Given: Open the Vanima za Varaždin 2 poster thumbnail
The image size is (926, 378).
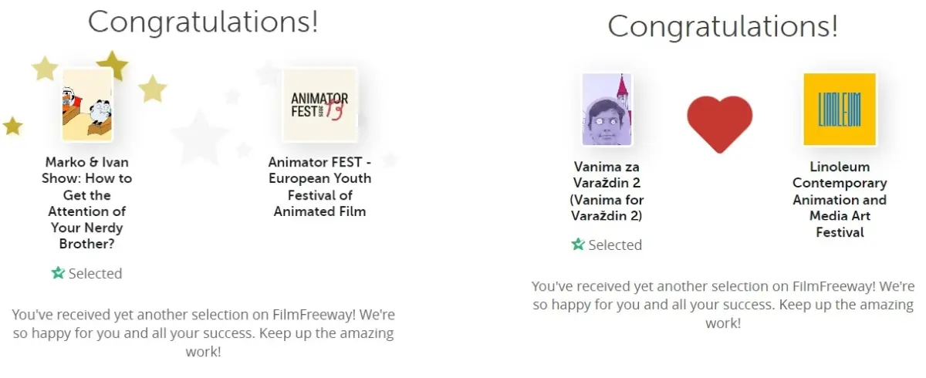Looking at the screenshot, I should click(x=607, y=110).
